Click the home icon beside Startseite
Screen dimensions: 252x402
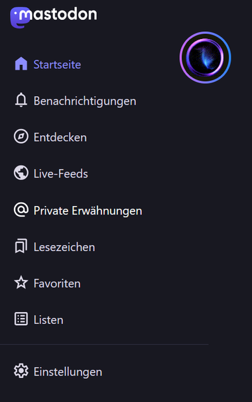click(x=21, y=64)
